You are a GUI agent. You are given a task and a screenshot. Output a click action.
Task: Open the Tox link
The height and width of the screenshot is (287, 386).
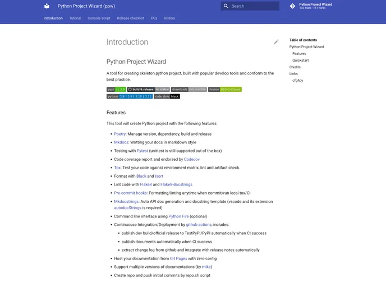tap(117, 168)
